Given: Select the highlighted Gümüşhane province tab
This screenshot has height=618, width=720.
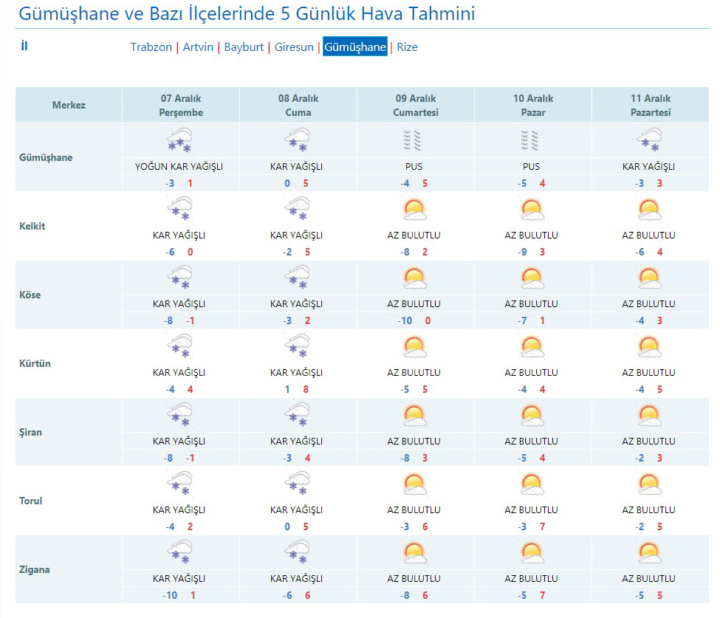Looking at the screenshot, I should 355,47.
